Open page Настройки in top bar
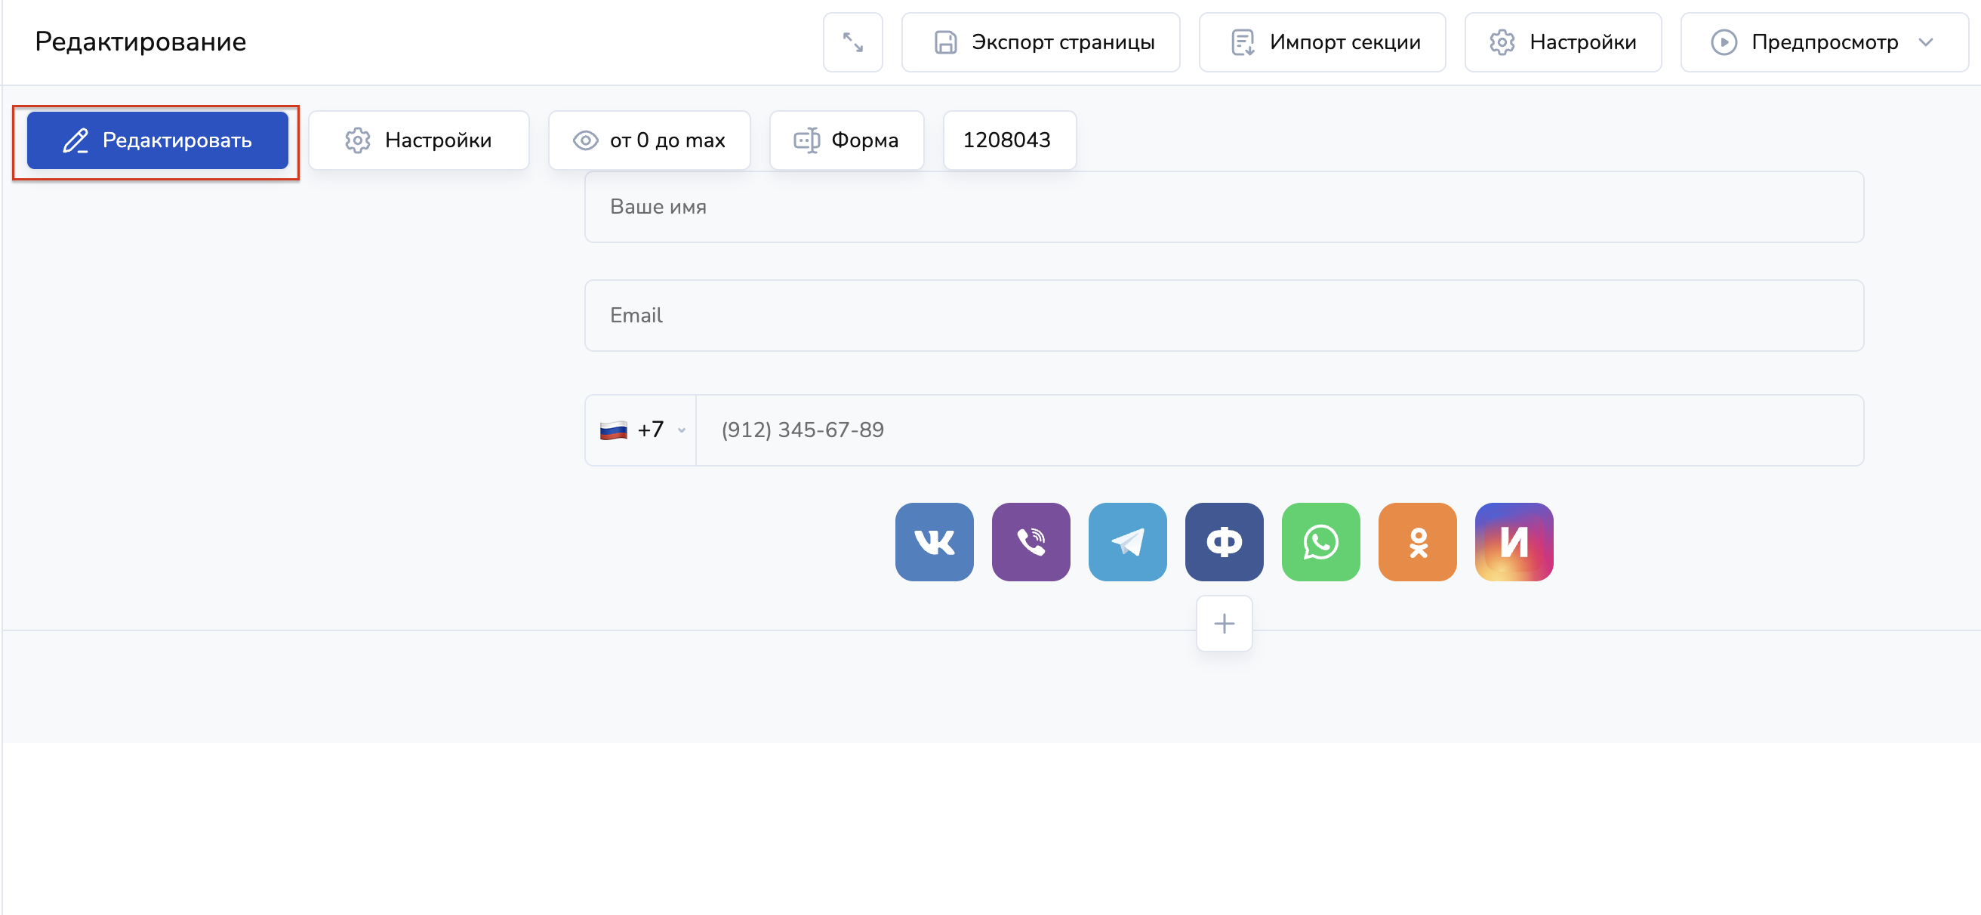Screen dimensions: 1981x915 [1562, 42]
